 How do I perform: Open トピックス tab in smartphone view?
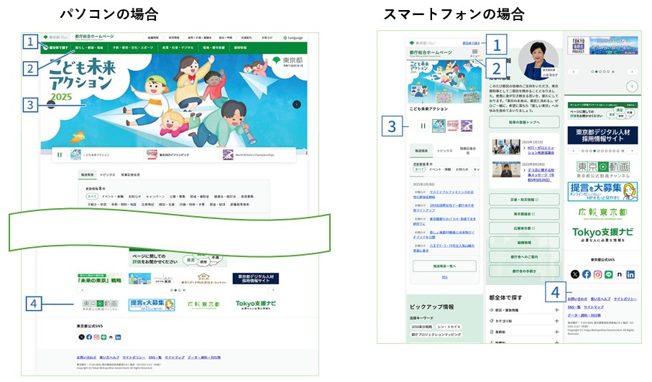click(x=444, y=151)
